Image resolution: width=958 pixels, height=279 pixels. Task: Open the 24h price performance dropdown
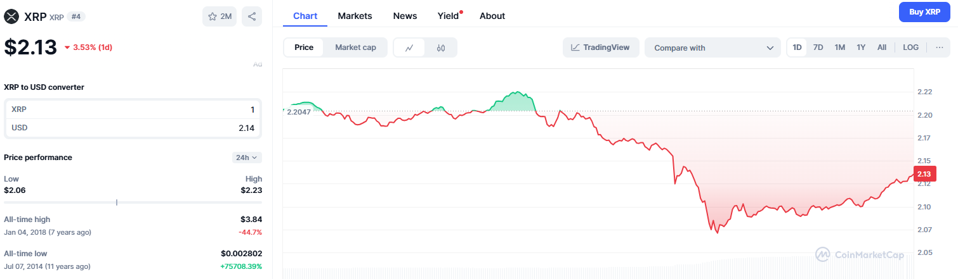point(247,158)
